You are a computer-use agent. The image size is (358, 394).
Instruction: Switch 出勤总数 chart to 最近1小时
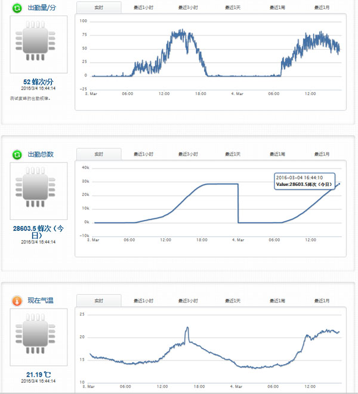tap(143, 154)
